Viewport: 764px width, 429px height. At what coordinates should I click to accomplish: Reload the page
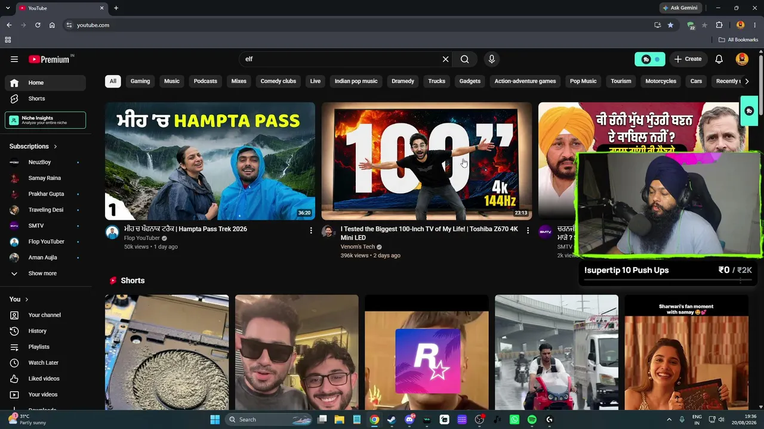click(38, 25)
